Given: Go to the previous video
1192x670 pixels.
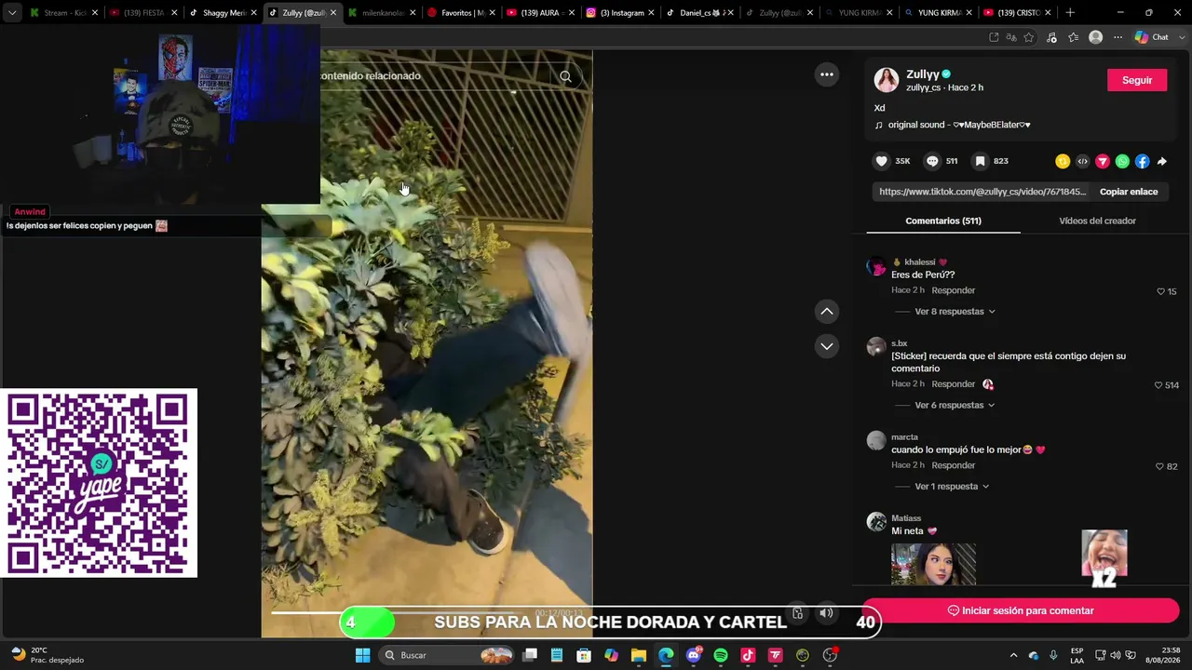Looking at the screenshot, I should pyautogui.click(x=827, y=311).
